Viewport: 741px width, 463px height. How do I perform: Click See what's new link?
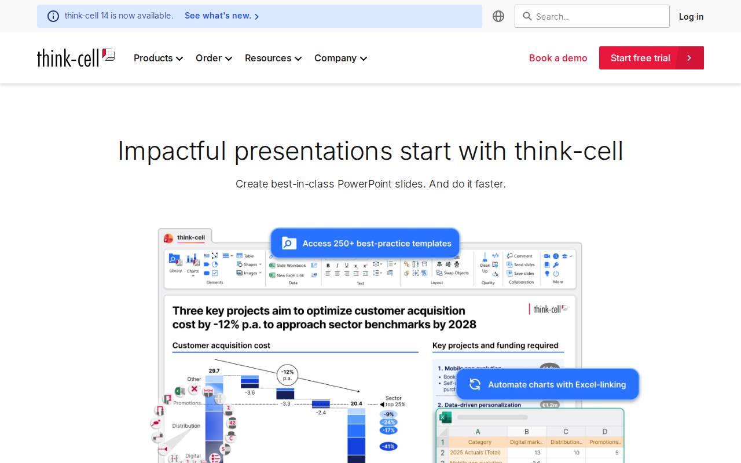pyautogui.click(x=222, y=16)
